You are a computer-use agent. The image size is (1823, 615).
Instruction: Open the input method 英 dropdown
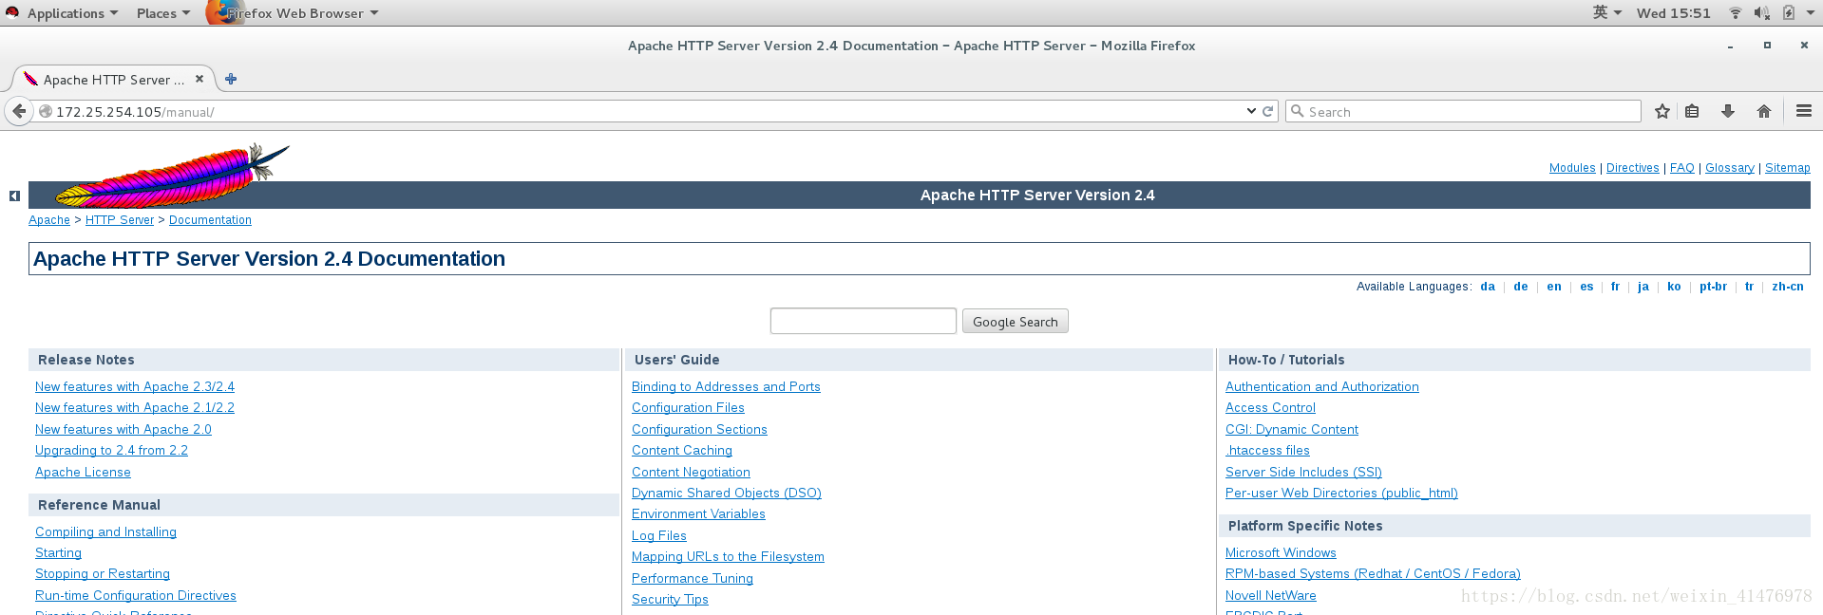[1606, 13]
